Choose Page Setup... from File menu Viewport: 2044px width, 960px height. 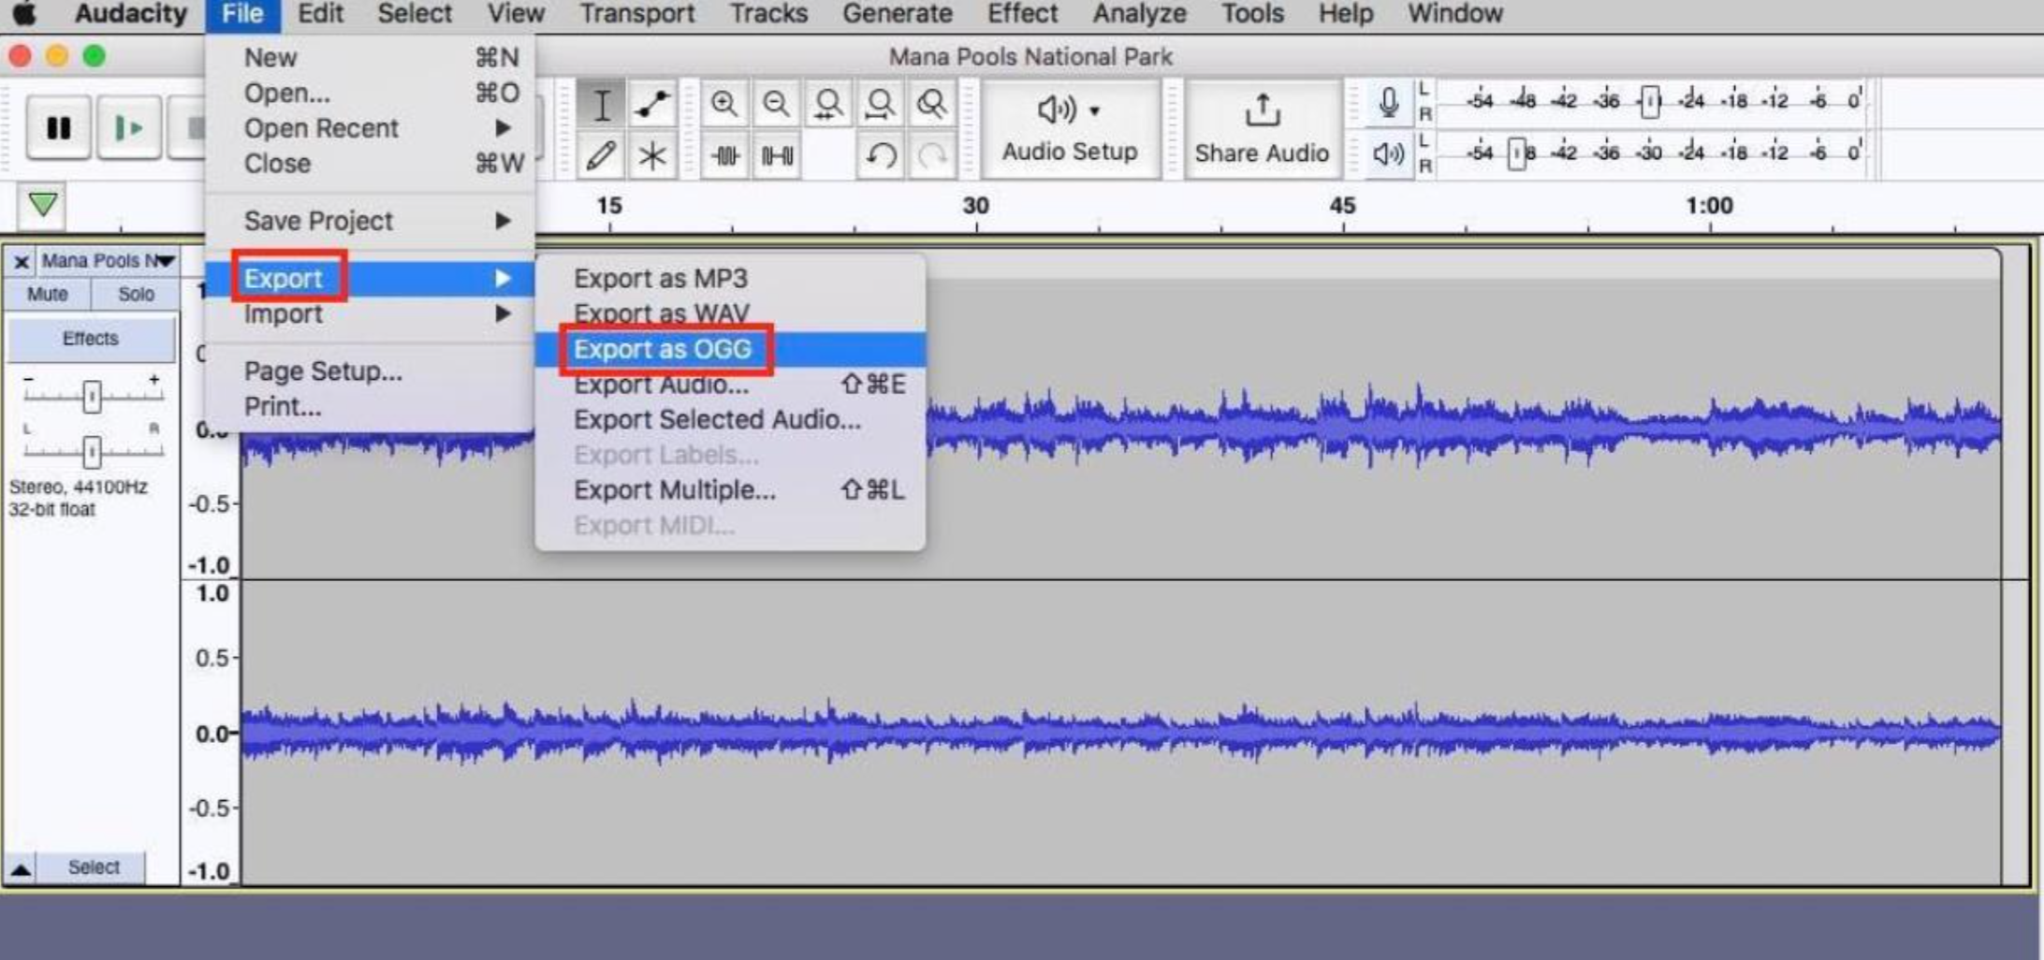click(371, 371)
